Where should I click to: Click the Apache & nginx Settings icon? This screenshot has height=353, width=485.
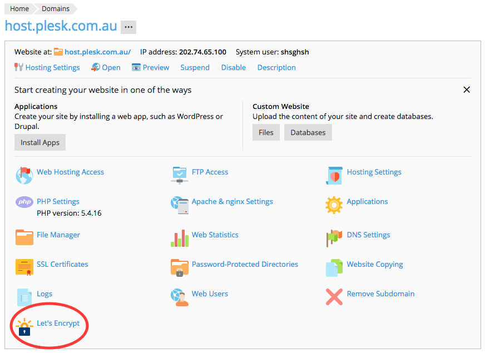pyautogui.click(x=180, y=205)
